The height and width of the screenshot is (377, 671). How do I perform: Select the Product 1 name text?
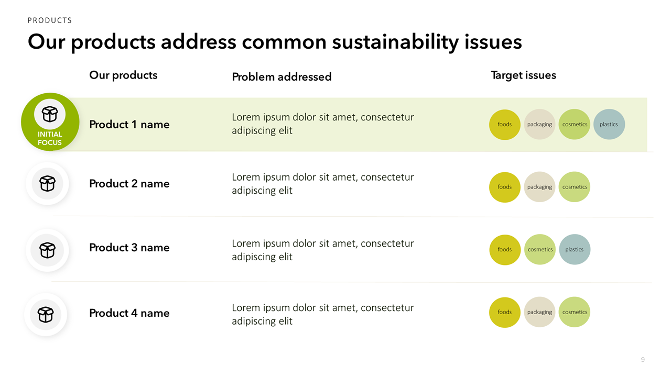click(x=129, y=125)
